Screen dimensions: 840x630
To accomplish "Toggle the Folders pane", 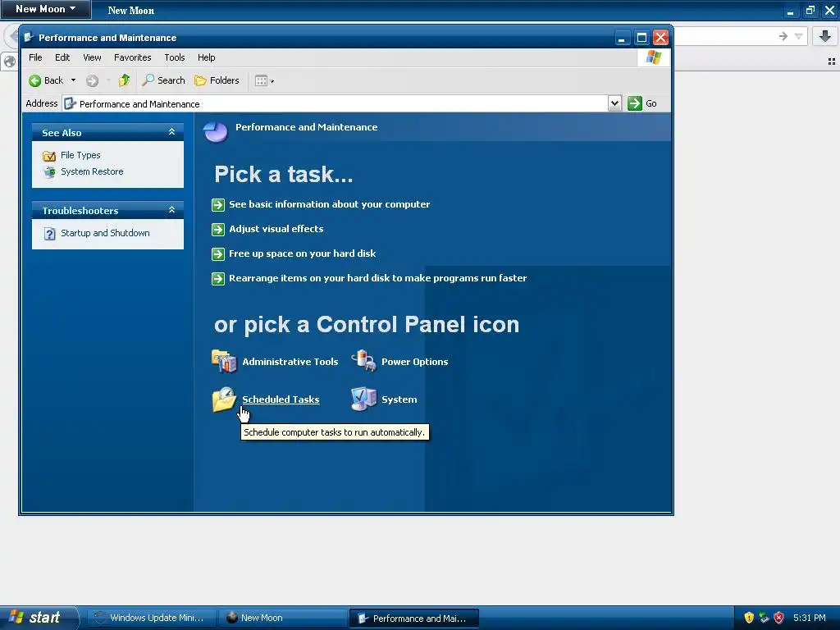I will tap(217, 80).
